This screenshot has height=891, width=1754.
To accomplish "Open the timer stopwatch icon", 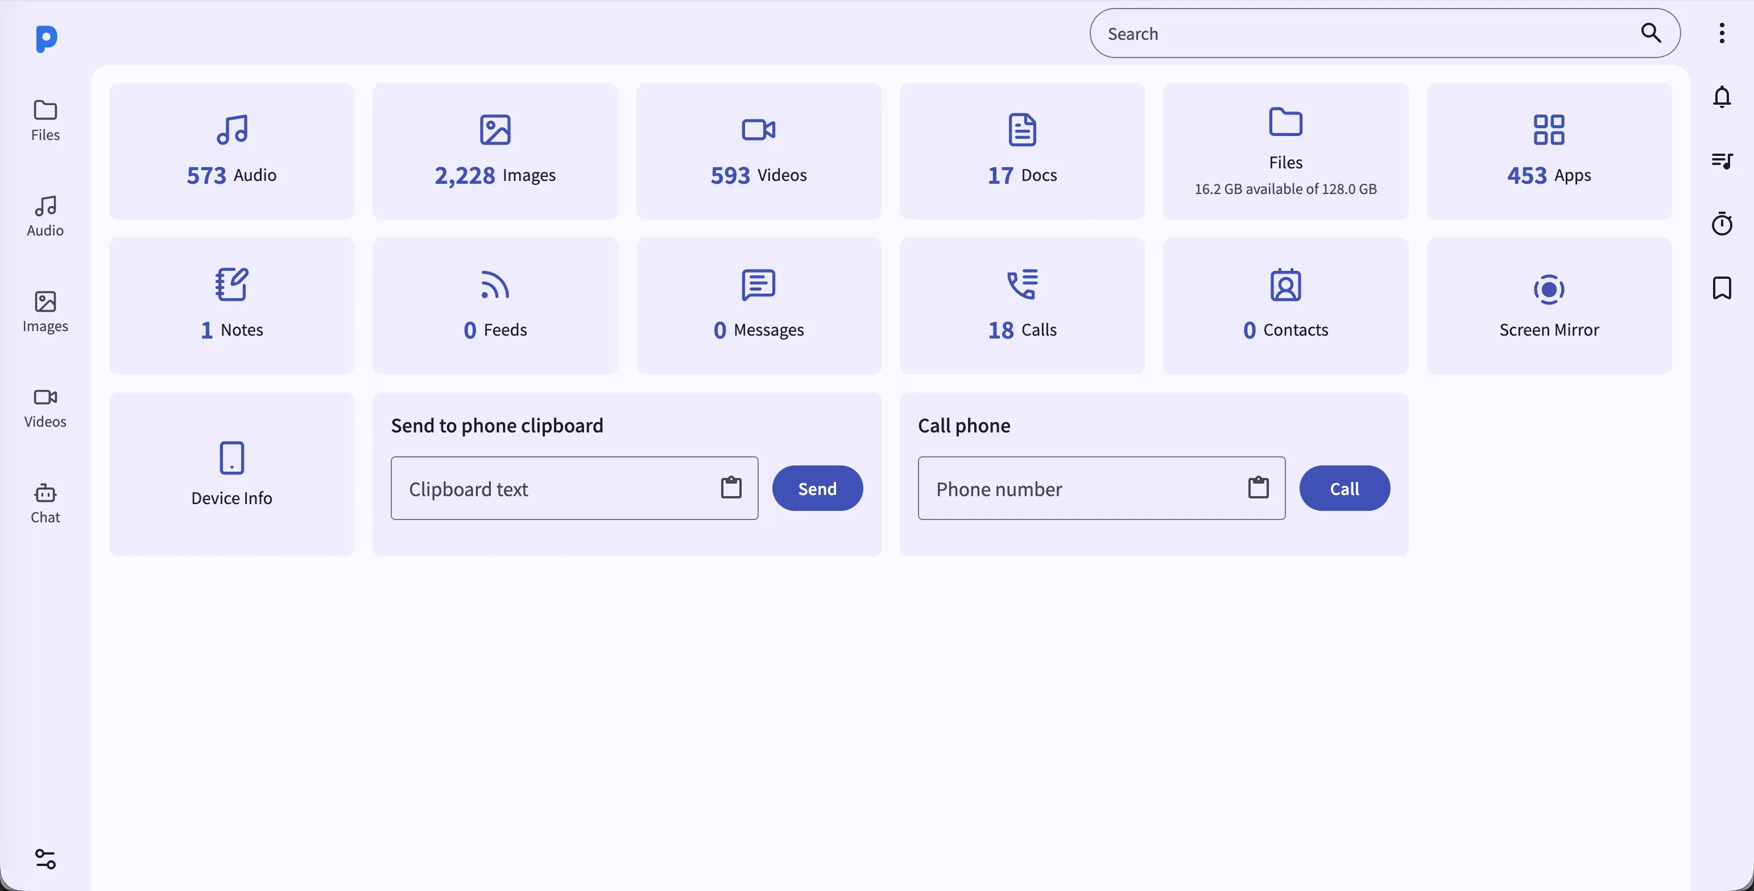I will pos(1722,224).
